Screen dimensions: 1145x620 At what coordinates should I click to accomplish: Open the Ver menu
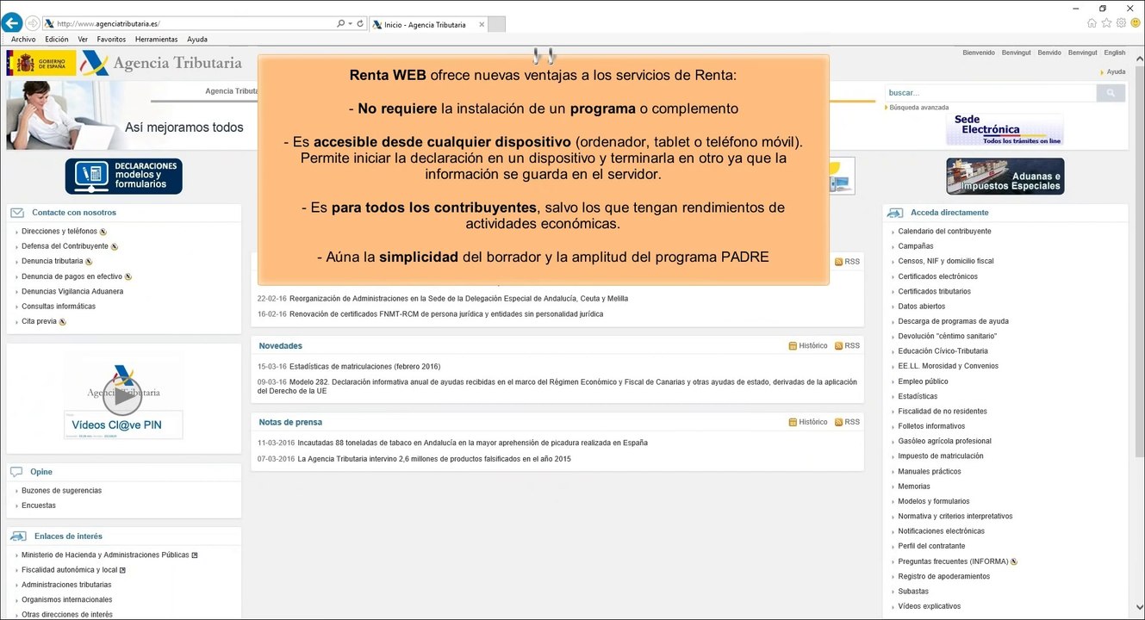83,40
